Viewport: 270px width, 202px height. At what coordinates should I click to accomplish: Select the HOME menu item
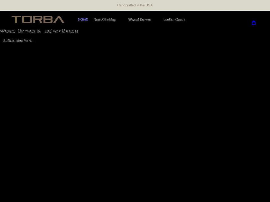coord(83,19)
